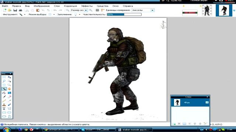Screen dimensions: 236x132
Task: Select the Freeform Shape tool
Action: pyautogui.click(x=9, y=116)
